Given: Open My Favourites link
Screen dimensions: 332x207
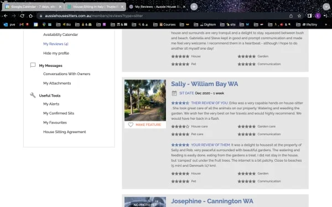Looking at the screenshot, I should point(55,123).
